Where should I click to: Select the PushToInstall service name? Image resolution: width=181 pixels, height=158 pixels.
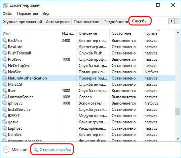(19, 53)
